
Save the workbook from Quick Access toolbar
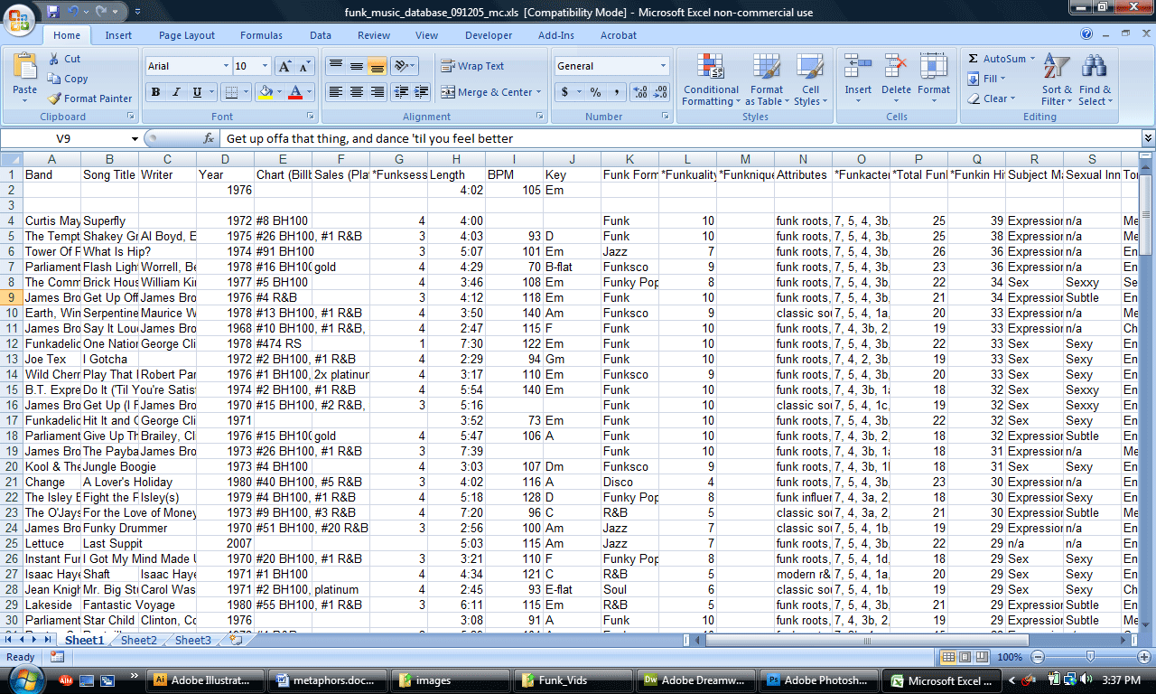click(x=52, y=12)
